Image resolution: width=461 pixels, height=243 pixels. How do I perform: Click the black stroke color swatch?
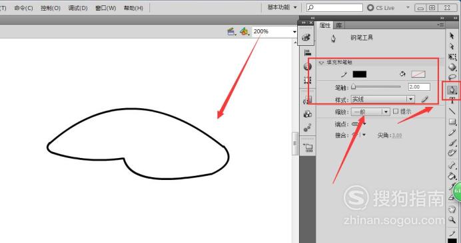(x=359, y=74)
